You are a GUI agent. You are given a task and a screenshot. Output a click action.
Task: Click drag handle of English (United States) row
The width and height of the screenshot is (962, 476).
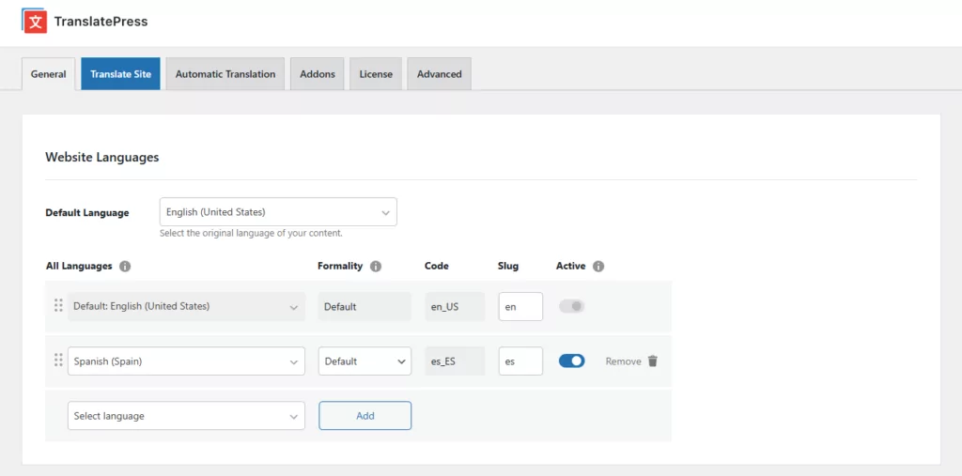point(58,305)
